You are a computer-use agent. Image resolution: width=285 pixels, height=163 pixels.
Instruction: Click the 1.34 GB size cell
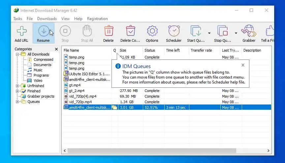[x=127, y=102]
